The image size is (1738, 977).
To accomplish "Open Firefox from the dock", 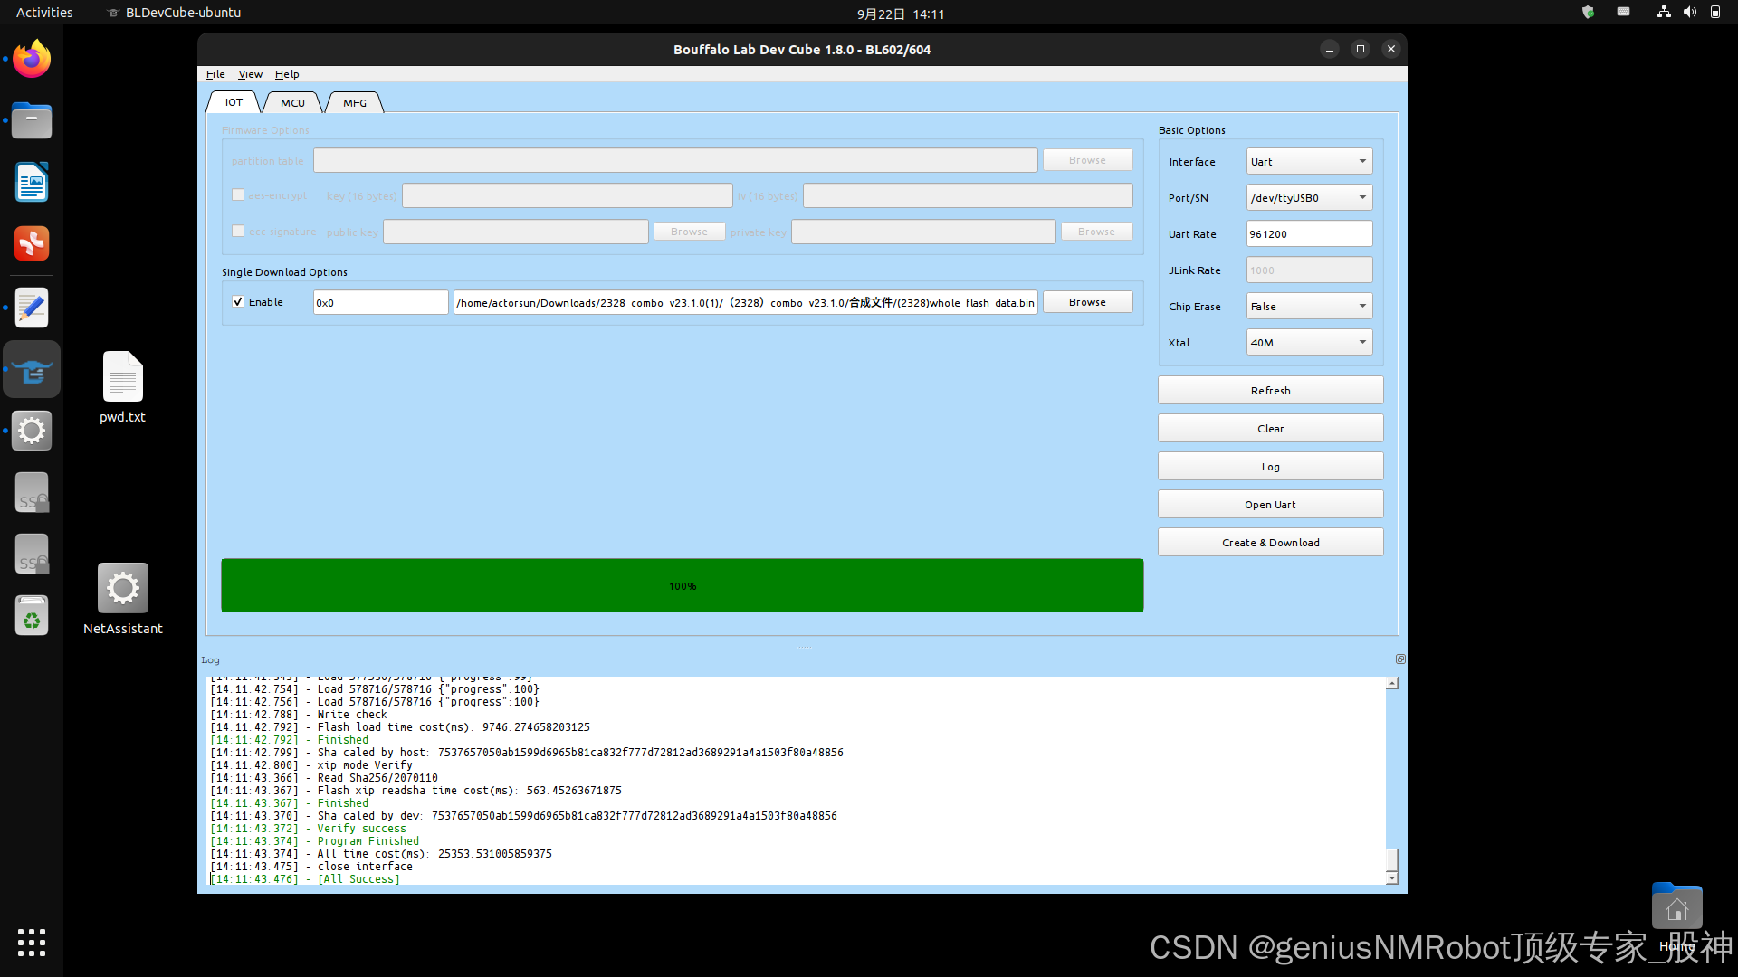I will click(x=32, y=59).
